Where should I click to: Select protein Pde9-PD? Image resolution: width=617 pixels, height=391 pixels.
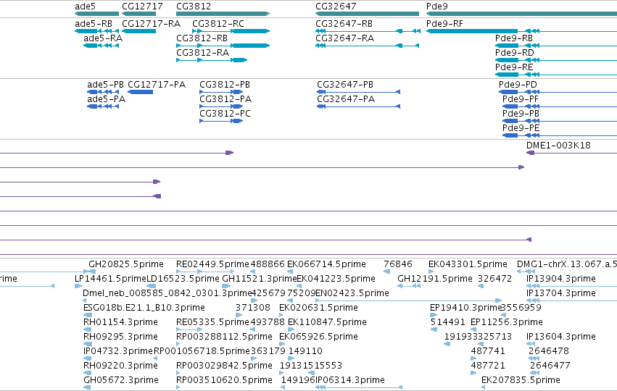[x=518, y=85]
